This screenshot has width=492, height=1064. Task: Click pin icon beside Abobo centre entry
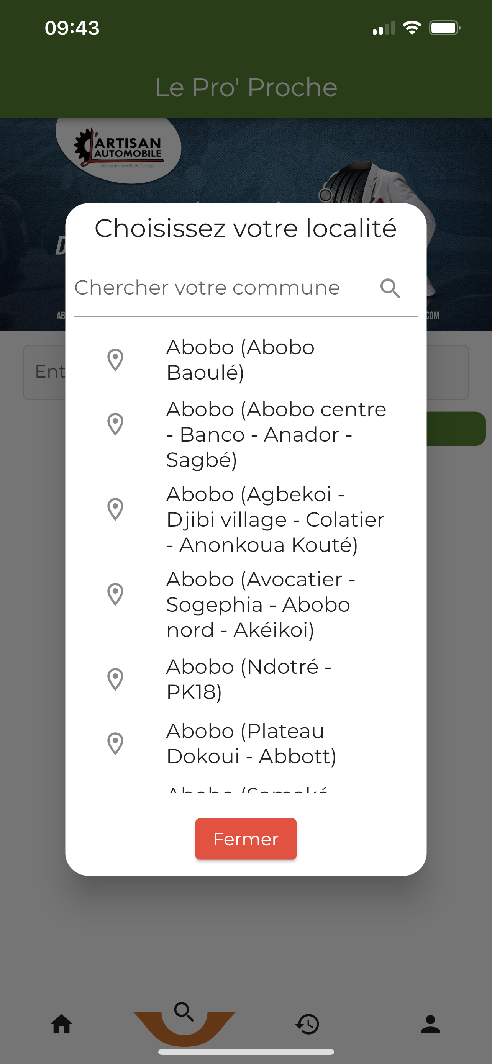[x=115, y=424]
